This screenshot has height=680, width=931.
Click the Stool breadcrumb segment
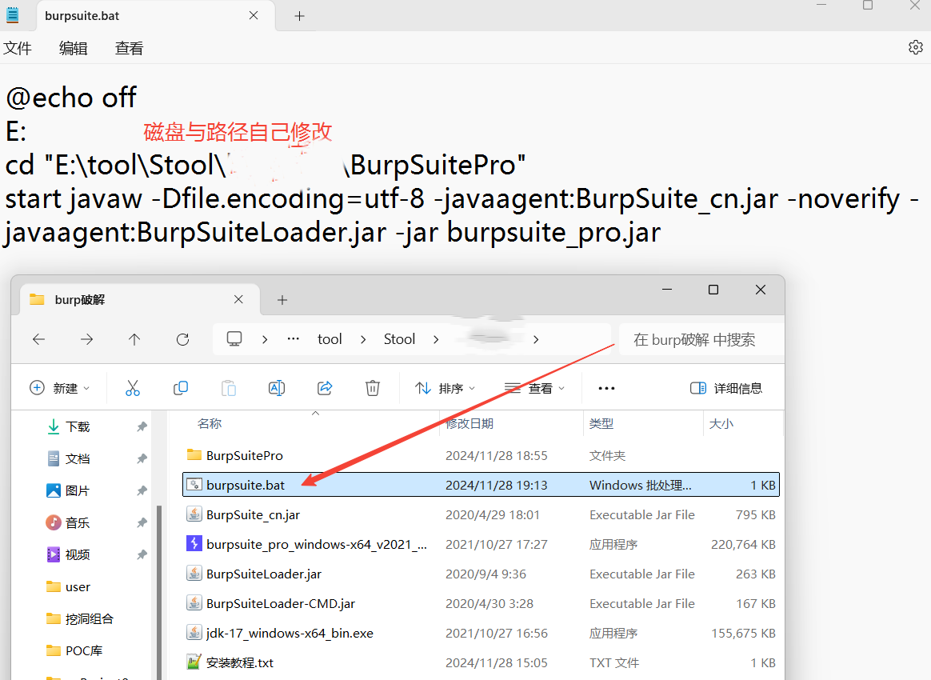(x=399, y=339)
